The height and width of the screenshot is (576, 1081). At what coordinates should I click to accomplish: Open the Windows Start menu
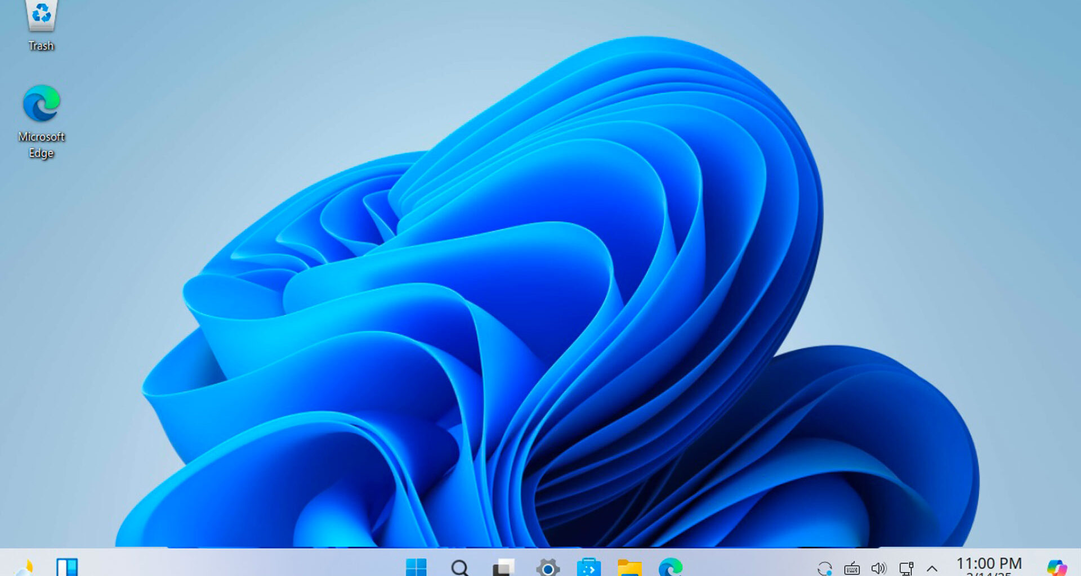tap(417, 568)
